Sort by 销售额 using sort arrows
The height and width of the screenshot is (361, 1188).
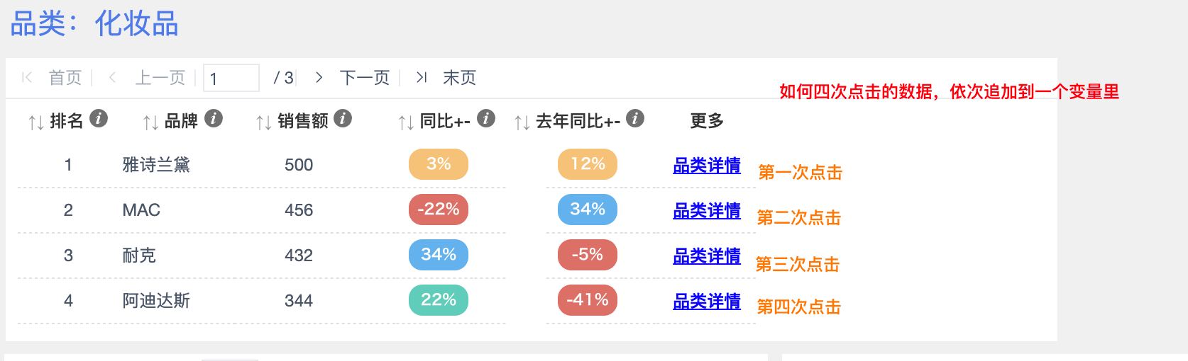pyautogui.click(x=264, y=122)
